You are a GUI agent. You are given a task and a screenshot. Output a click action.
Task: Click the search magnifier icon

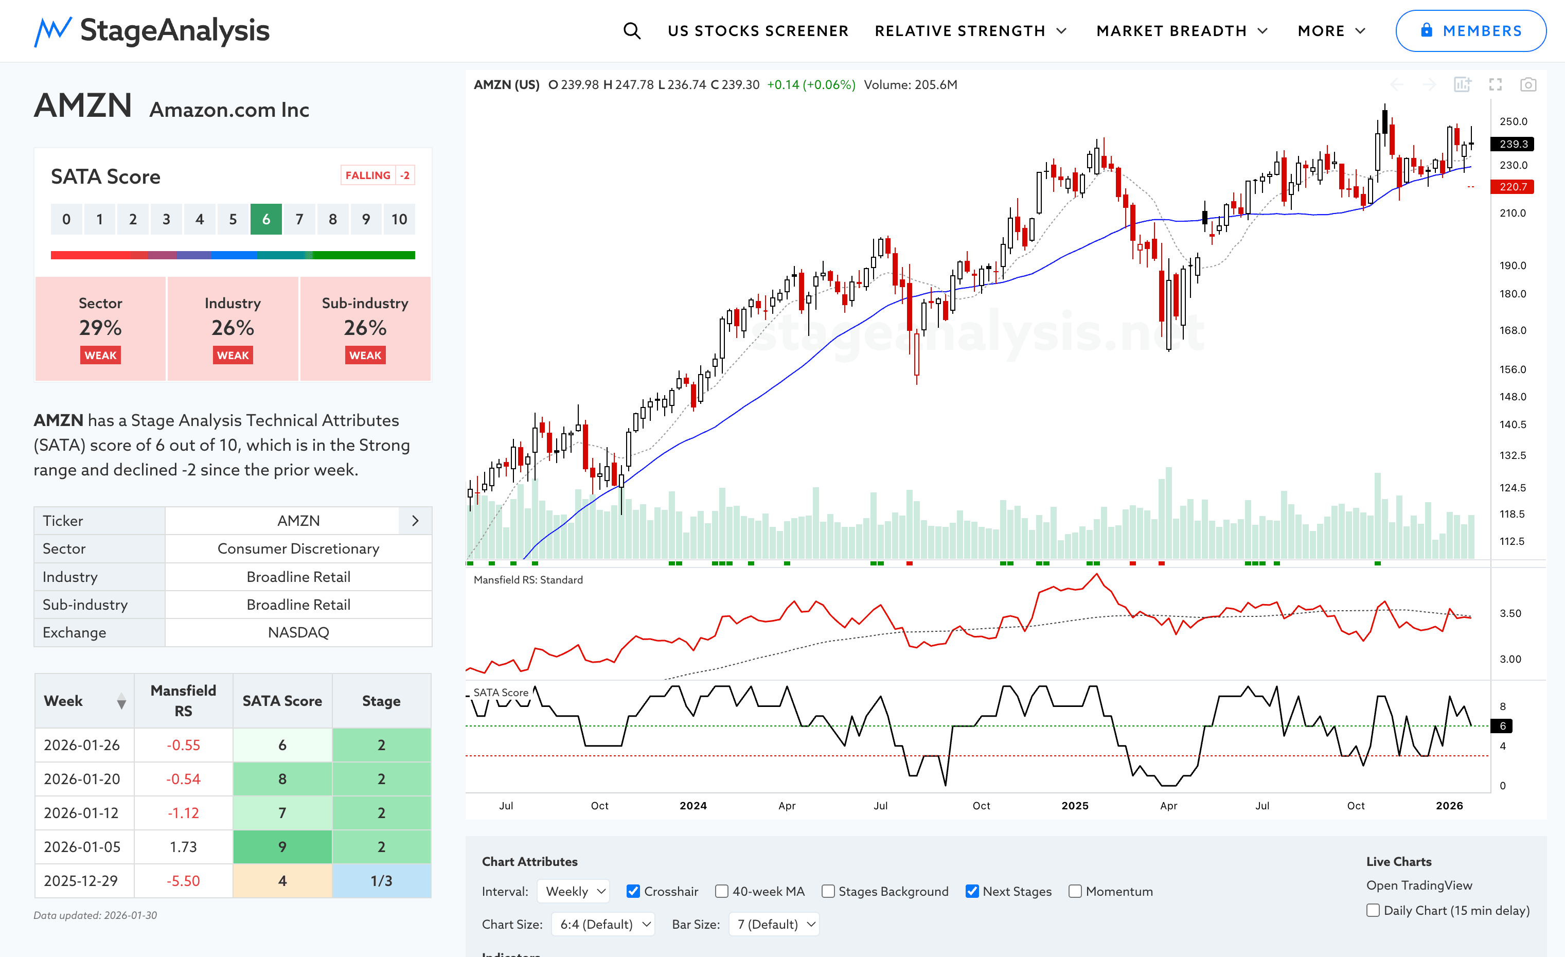(631, 30)
